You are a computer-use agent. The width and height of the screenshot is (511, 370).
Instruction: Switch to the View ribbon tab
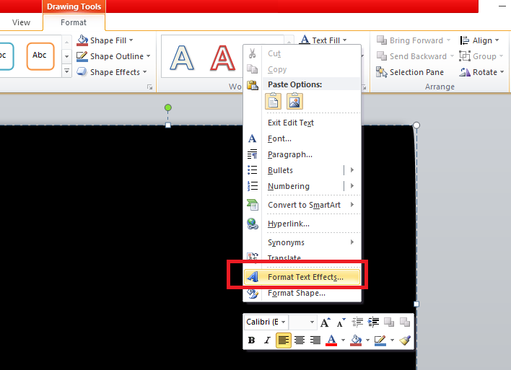[22, 22]
